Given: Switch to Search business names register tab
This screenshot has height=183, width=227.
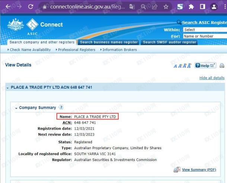Looking at the screenshot, I should [x=109, y=42].
